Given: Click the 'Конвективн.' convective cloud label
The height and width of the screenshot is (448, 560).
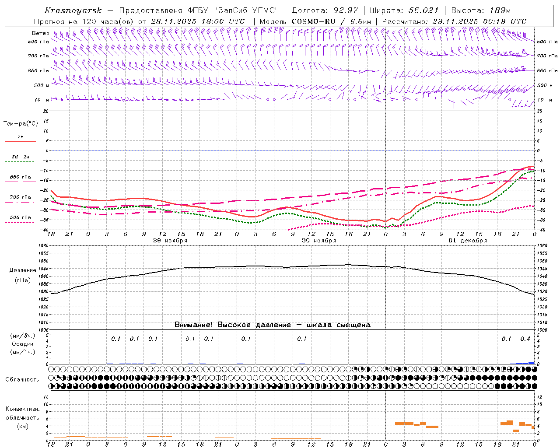Looking at the screenshot, I should 23,409.
